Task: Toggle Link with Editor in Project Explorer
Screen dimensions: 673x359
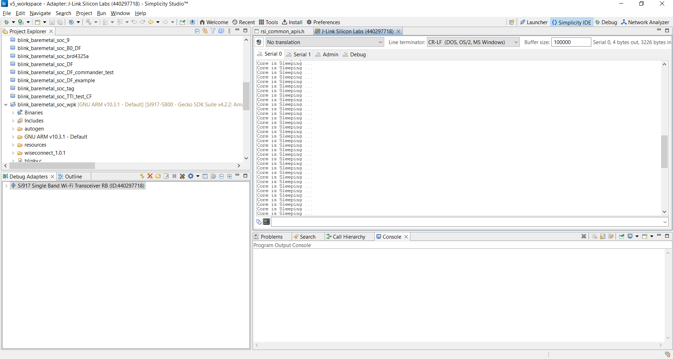Action: pos(205,31)
